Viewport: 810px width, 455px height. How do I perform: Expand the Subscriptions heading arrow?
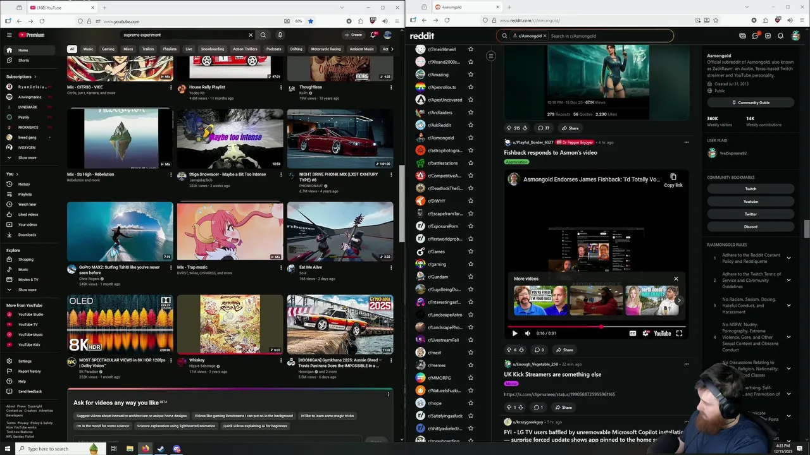pyautogui.click(x=35, y=76)
